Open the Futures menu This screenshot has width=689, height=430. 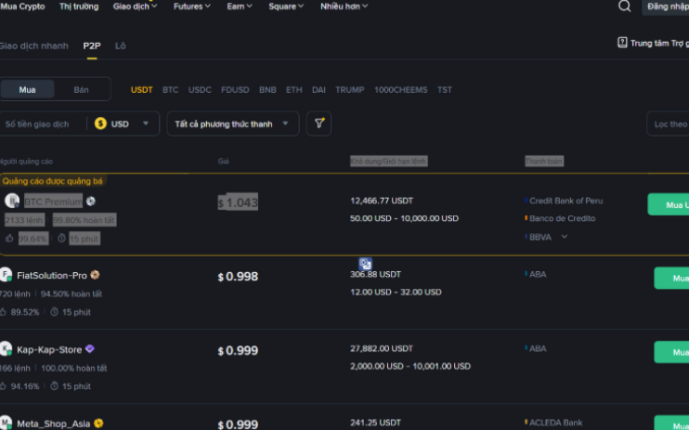(x=192, y=7)
